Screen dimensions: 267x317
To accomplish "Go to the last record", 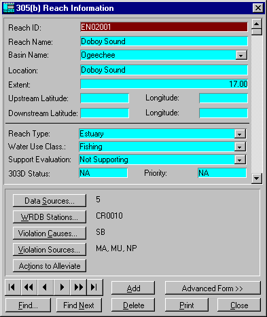I will pyautogui.click(x=94, y=287).
